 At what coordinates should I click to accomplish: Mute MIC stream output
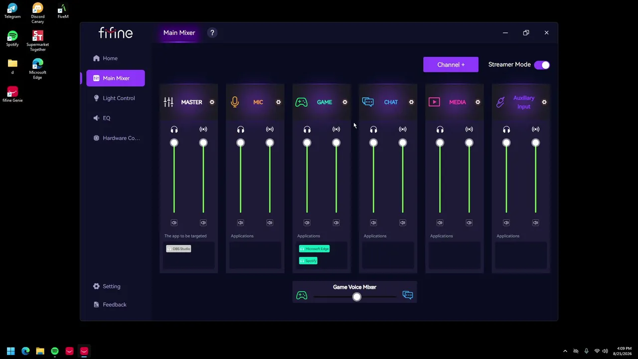coord(270,223)
